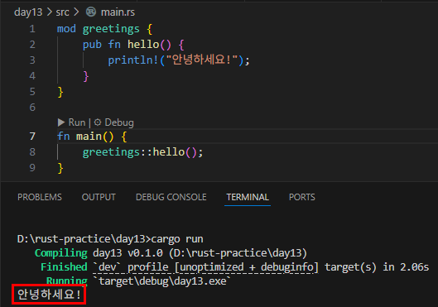Click Debug code lens above main
This screenshot has width=438, height=307.
(119, 122)
